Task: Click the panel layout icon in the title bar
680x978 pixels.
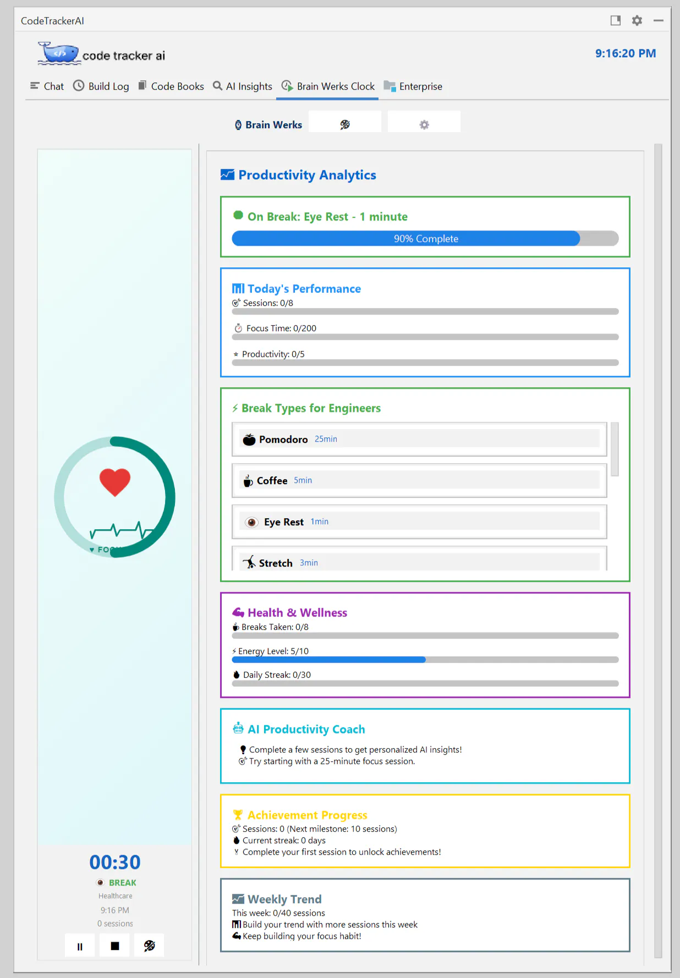Action: coord(616,20)
